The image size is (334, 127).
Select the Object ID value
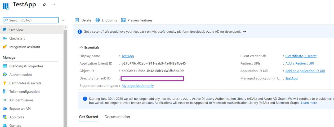point(153,71)
